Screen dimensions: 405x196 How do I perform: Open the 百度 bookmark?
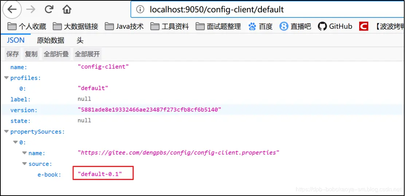pyautogui.click(x=261, y=26)
